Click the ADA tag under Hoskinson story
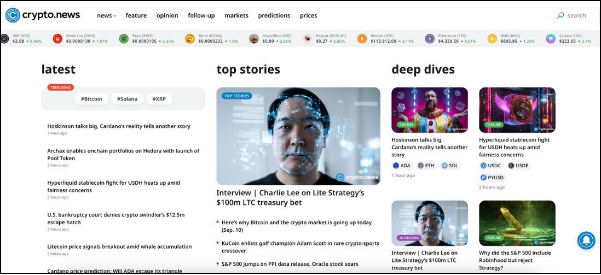Screen dimensions: 601x275 pos(402,166)
